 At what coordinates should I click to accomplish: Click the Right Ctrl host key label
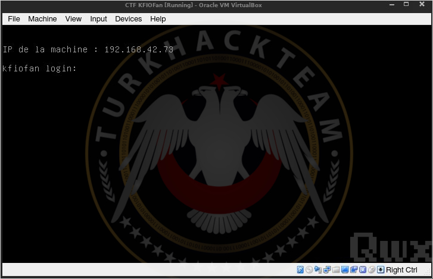401,270
